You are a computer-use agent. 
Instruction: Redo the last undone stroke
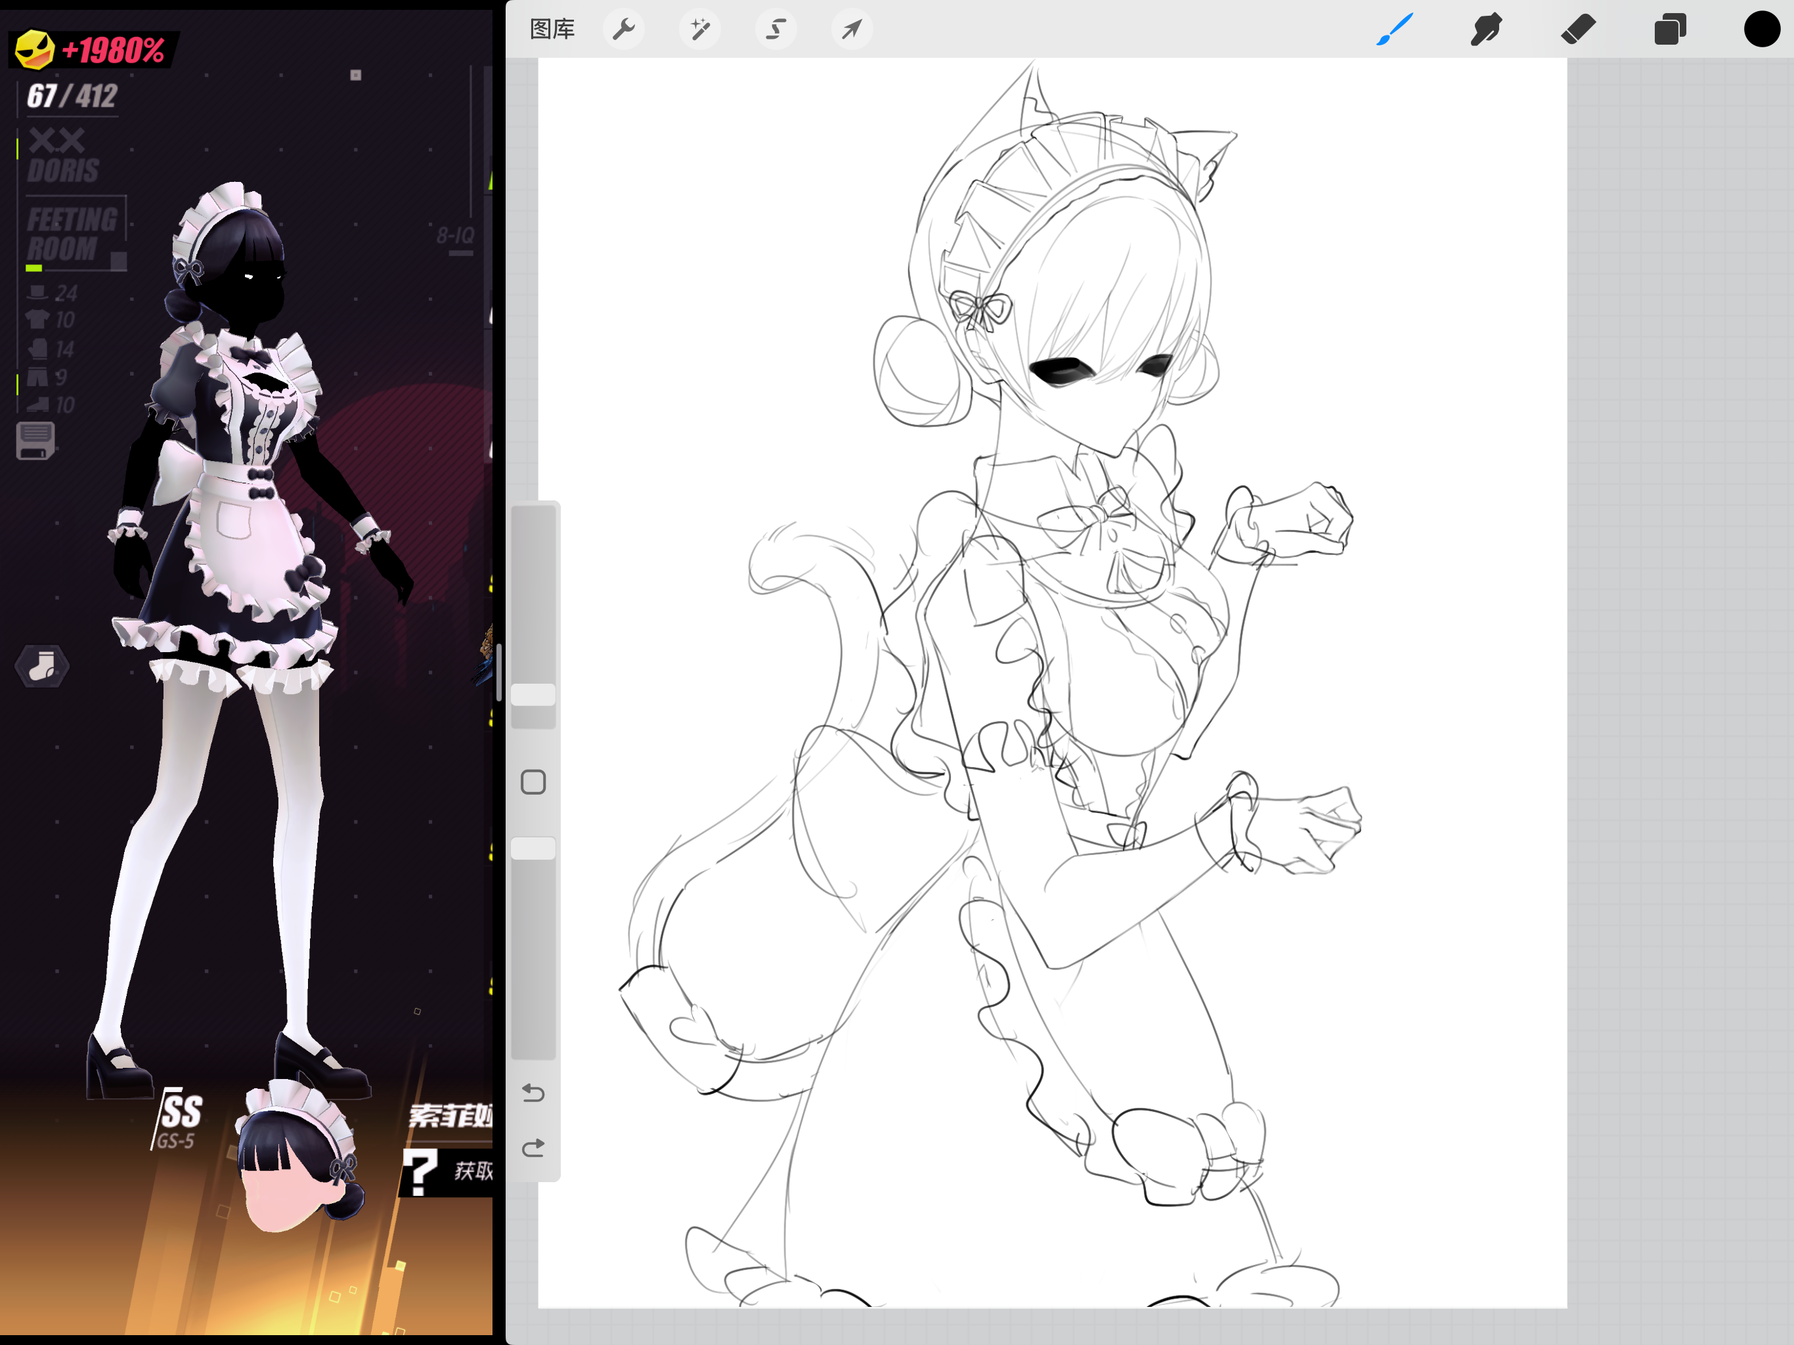click(533, 1148)
